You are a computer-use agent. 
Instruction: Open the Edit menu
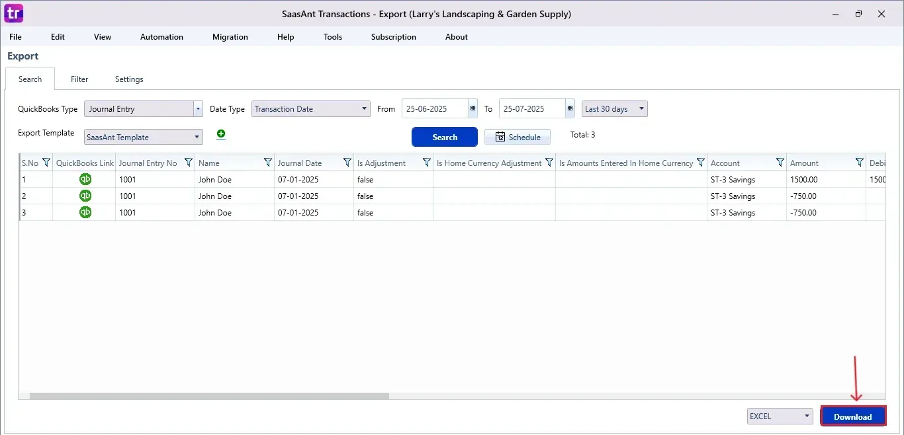58,37
